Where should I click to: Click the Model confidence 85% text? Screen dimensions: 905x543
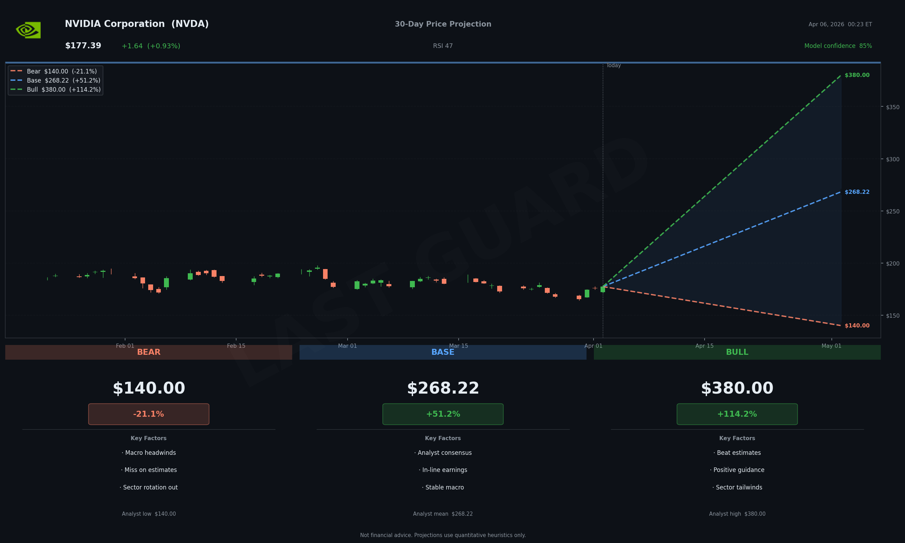[x=838, y=46]
